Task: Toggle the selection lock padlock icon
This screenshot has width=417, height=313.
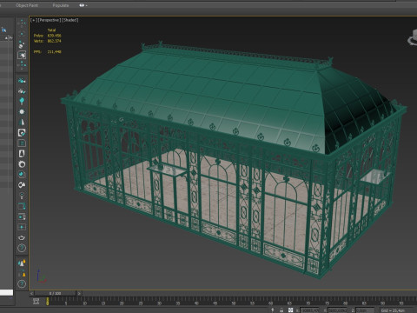Action: click(281, 310)
